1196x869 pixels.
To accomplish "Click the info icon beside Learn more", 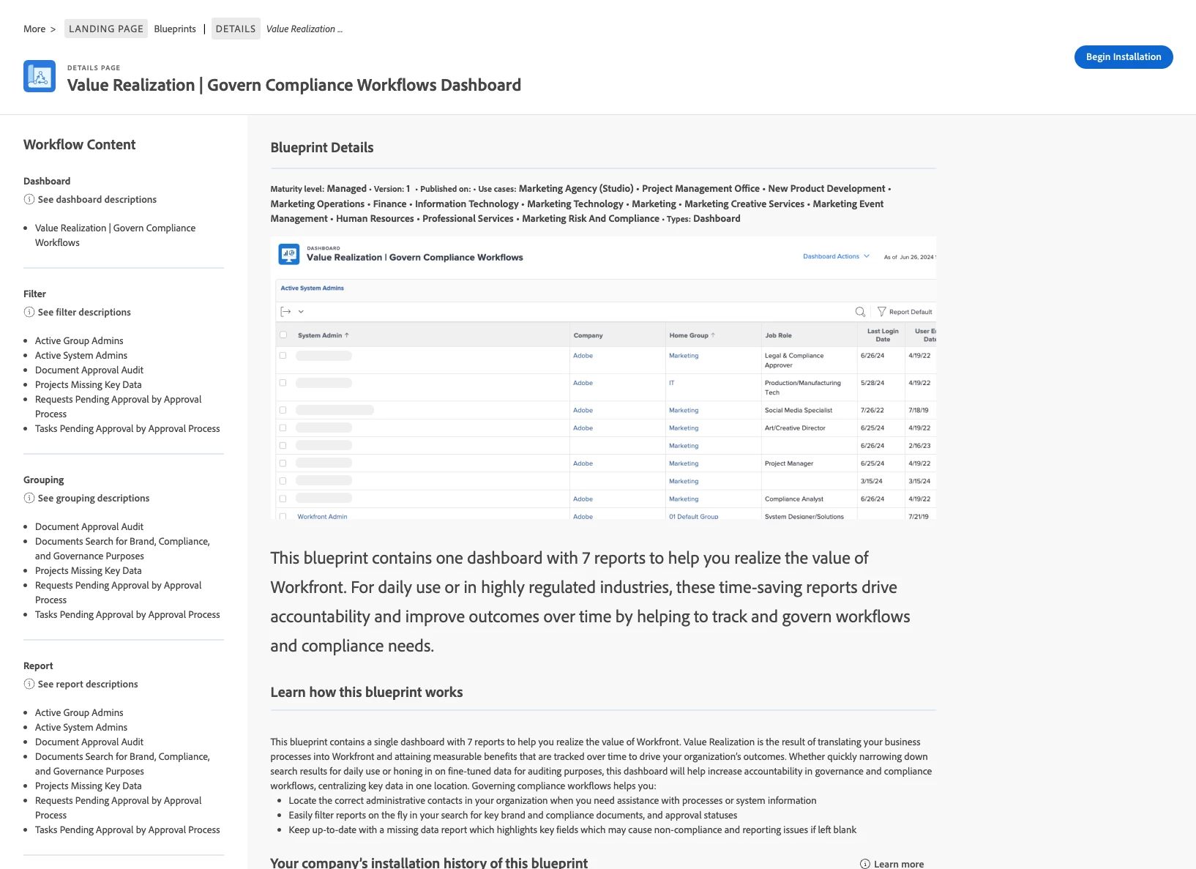I will click(865, 864).
